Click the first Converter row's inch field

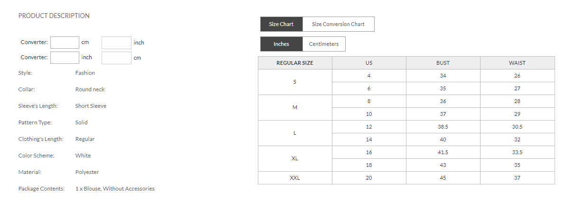[x=116, y=43]
